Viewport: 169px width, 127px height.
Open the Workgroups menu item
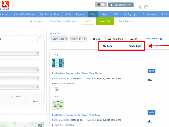[130, 14]
